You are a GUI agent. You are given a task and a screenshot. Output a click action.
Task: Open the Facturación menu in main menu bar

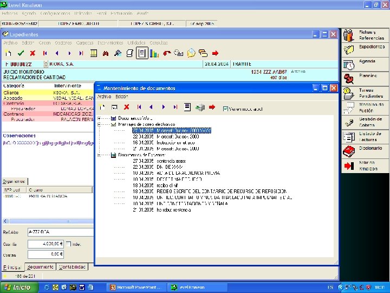(121, 14)
